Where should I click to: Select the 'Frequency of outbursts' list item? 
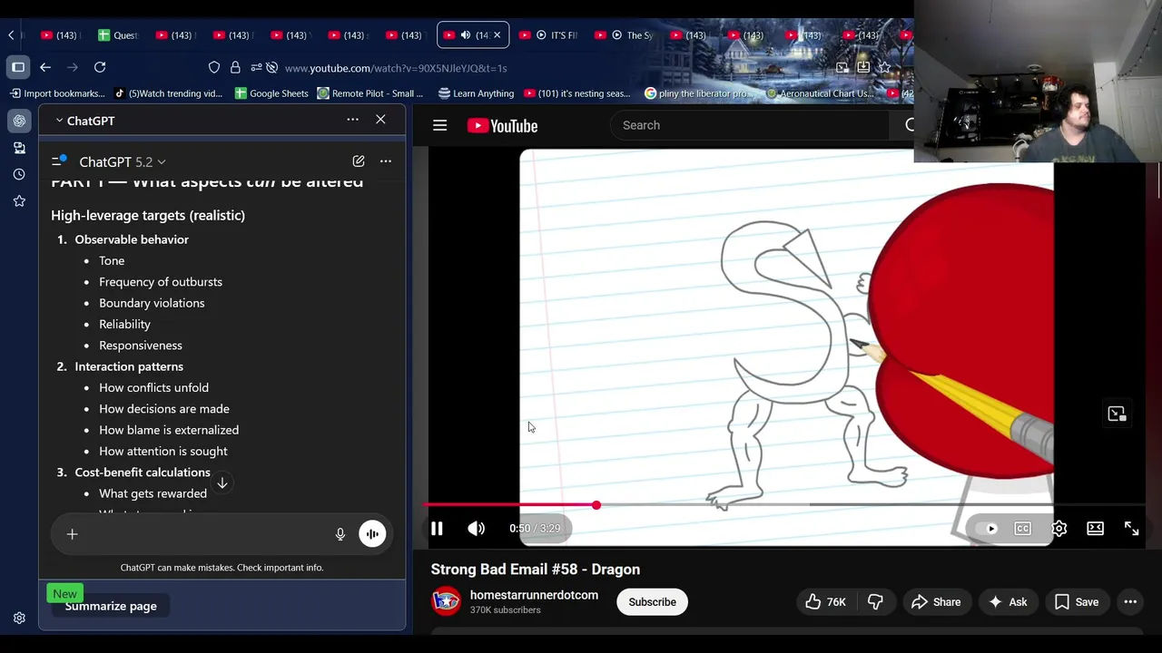[x=161, y=282]
